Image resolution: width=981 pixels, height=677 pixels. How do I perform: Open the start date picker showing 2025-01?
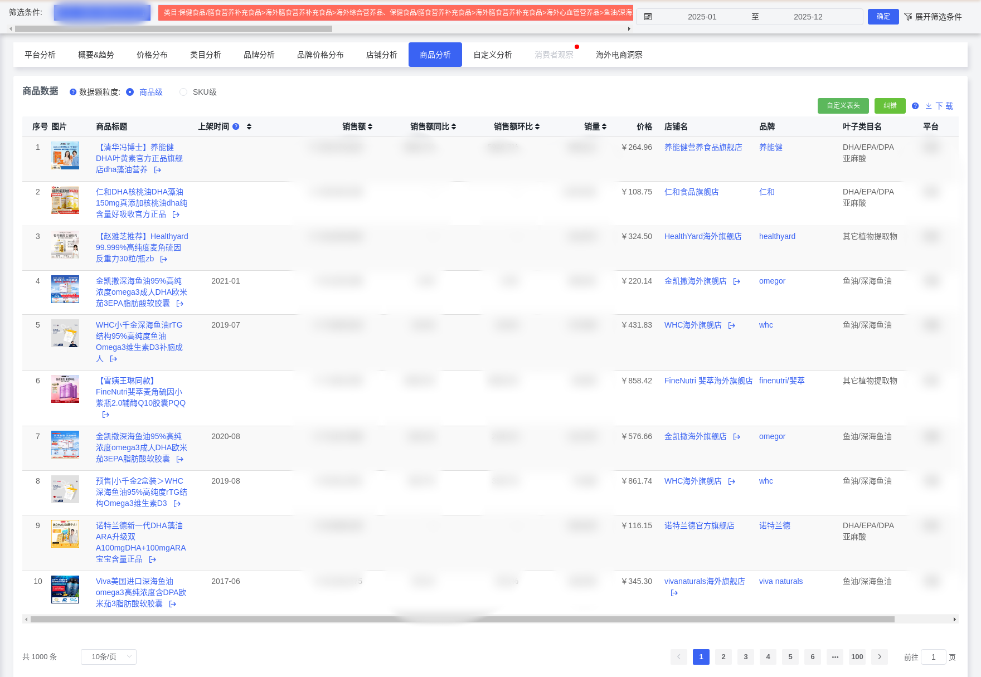703,16
